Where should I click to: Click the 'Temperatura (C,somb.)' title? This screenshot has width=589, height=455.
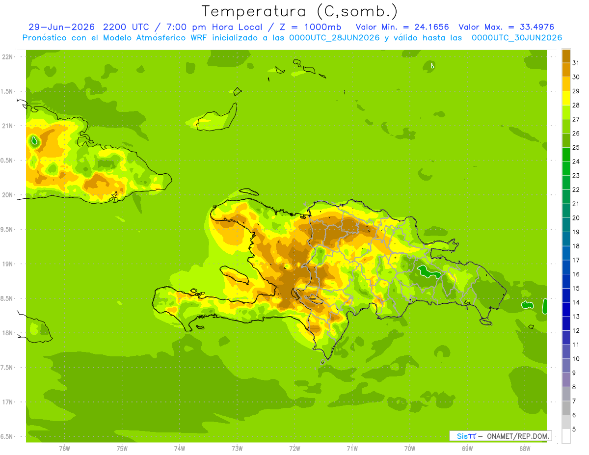coord(300,11)
